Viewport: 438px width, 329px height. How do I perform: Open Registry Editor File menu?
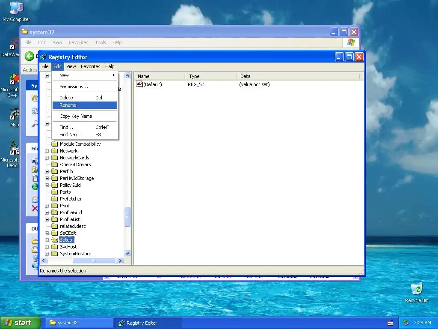click(45, 66)
